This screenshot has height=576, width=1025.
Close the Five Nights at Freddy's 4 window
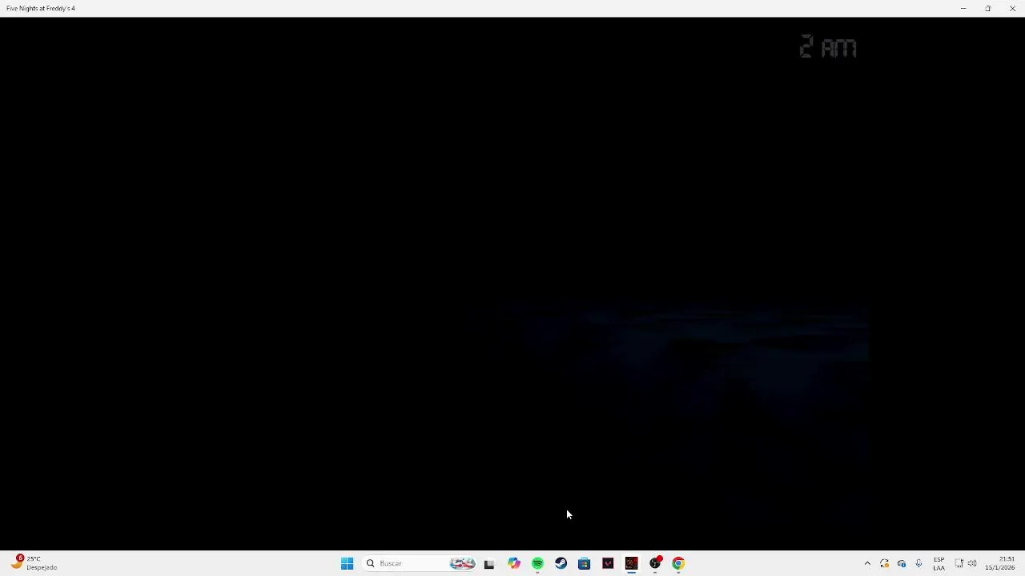tap(1012, 8)
